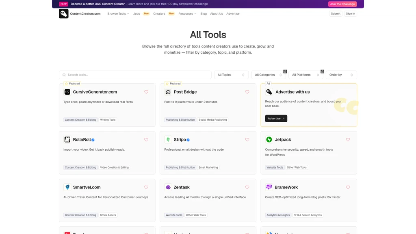
Task: Click the Zentask tool icon
Action: point(168,187)
